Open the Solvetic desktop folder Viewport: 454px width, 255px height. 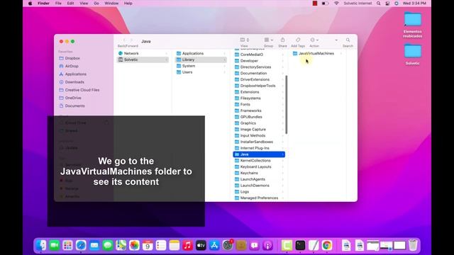click(x=413, y=55)
